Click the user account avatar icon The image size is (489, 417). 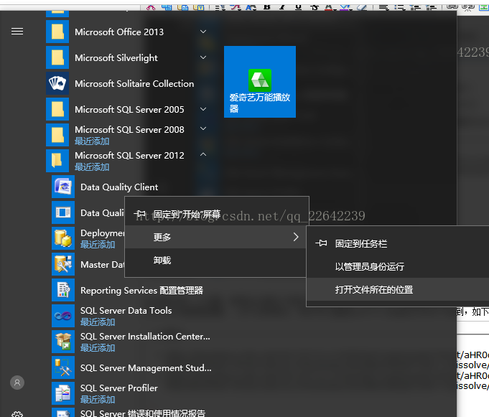click(17, 383)
